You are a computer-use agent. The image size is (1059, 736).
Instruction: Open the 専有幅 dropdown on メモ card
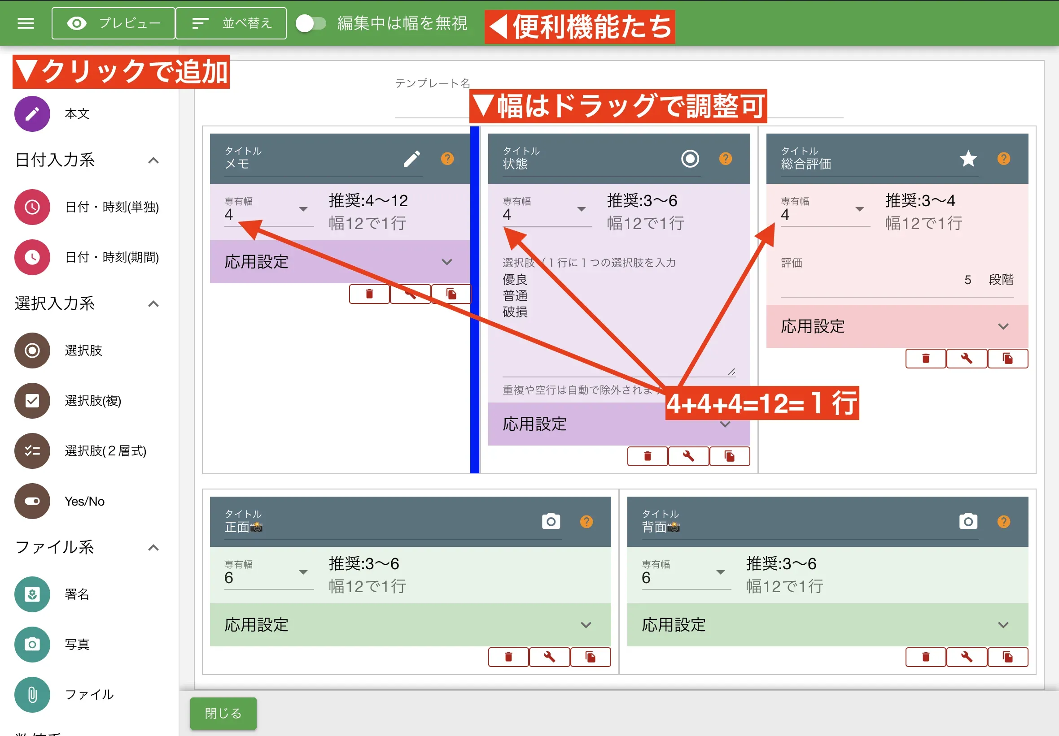(x=303, y=210)
